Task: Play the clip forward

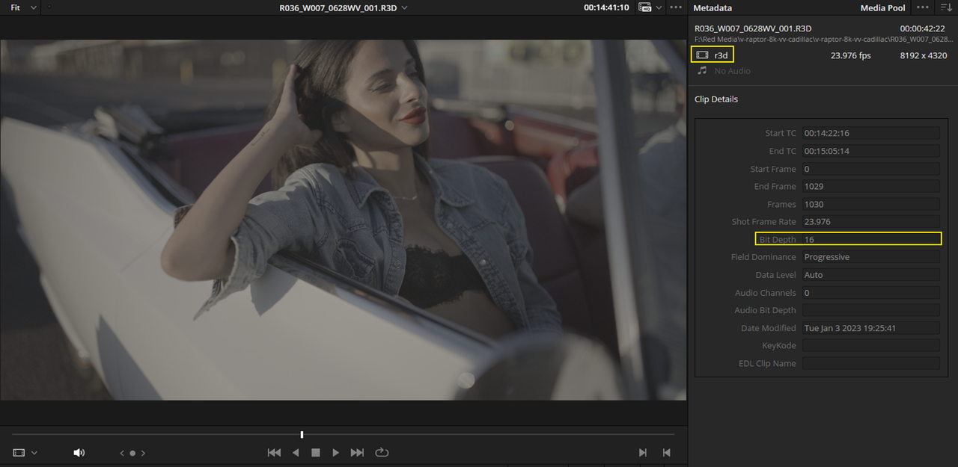Action: (336, 453)
